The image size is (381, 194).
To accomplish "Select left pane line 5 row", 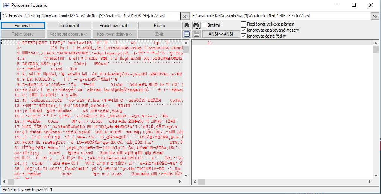I will 92,63.
